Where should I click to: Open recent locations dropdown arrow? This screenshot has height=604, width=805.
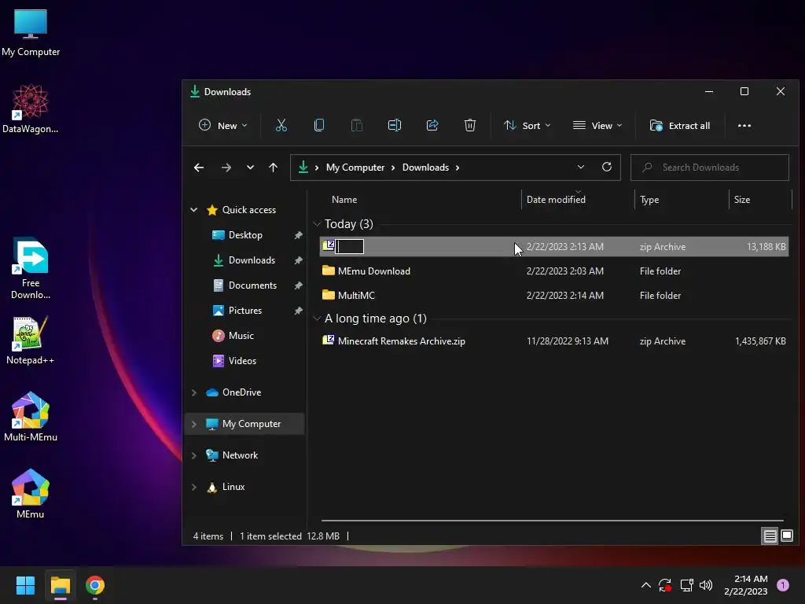(x=250, y=168)
